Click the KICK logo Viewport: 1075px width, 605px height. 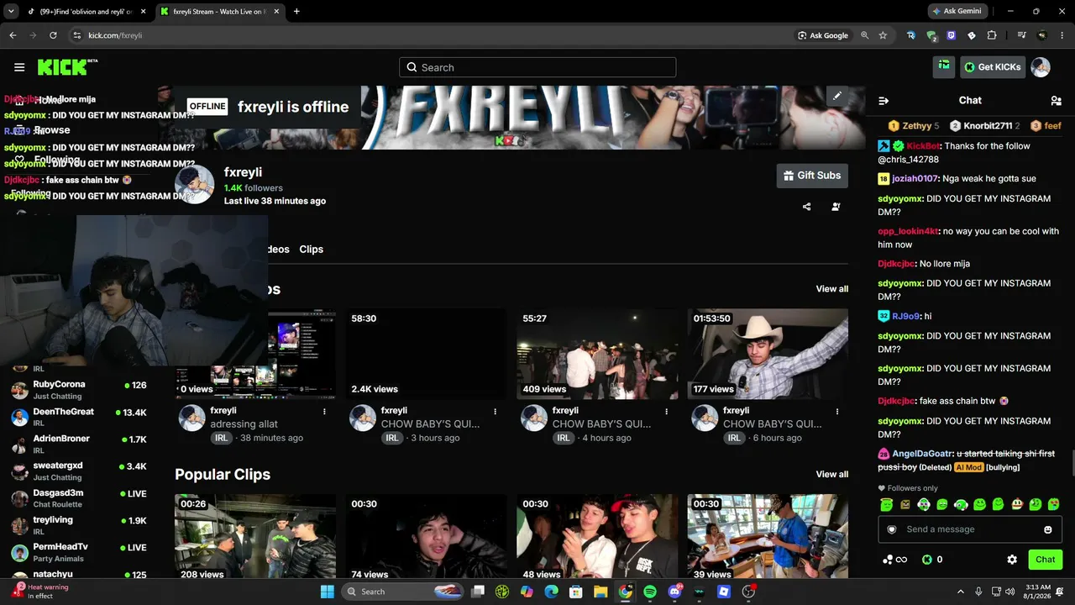[x=67, y=67]
